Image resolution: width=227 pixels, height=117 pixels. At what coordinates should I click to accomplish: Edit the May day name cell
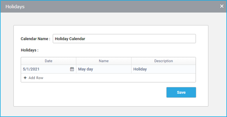[104, 69]
